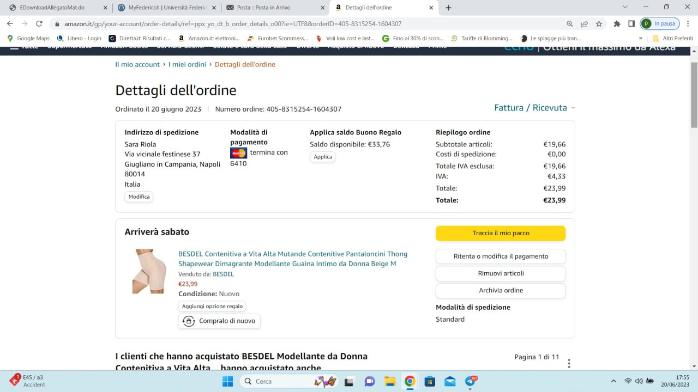Close the Posta in Arrivo tab

[323, 8]
